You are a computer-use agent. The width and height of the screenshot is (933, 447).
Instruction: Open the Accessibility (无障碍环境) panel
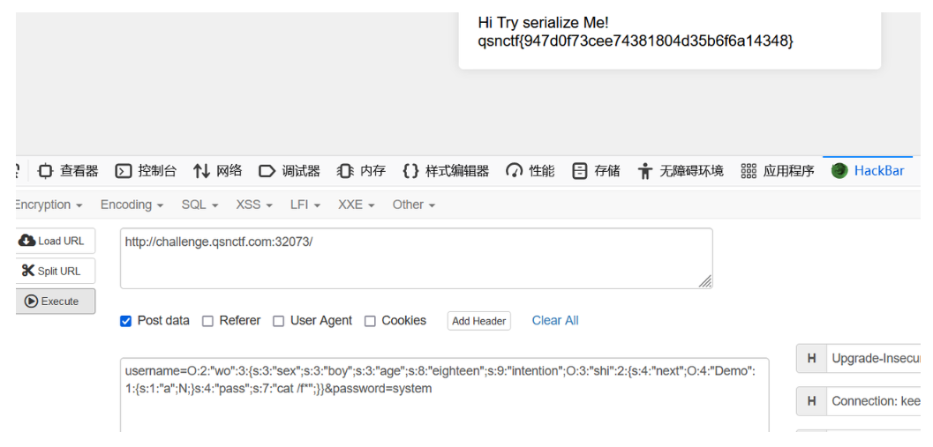[681, 171]
